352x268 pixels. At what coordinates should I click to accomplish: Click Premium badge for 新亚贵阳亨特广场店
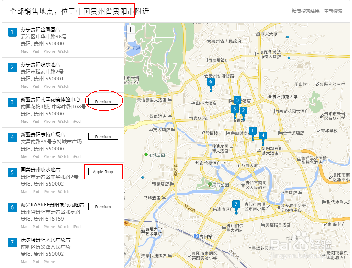103,136
